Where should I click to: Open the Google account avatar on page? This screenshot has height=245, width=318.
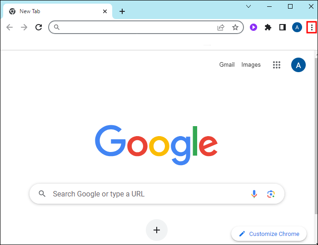[298, 65]
